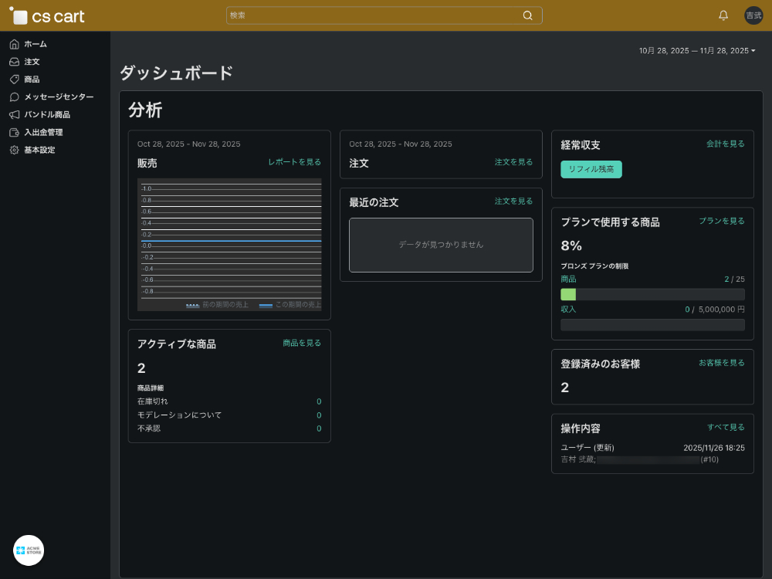Open notifications with the bell icon
The width and height of the screenshot is (772, 579).
pyautogui.click(x=723, y=15)
